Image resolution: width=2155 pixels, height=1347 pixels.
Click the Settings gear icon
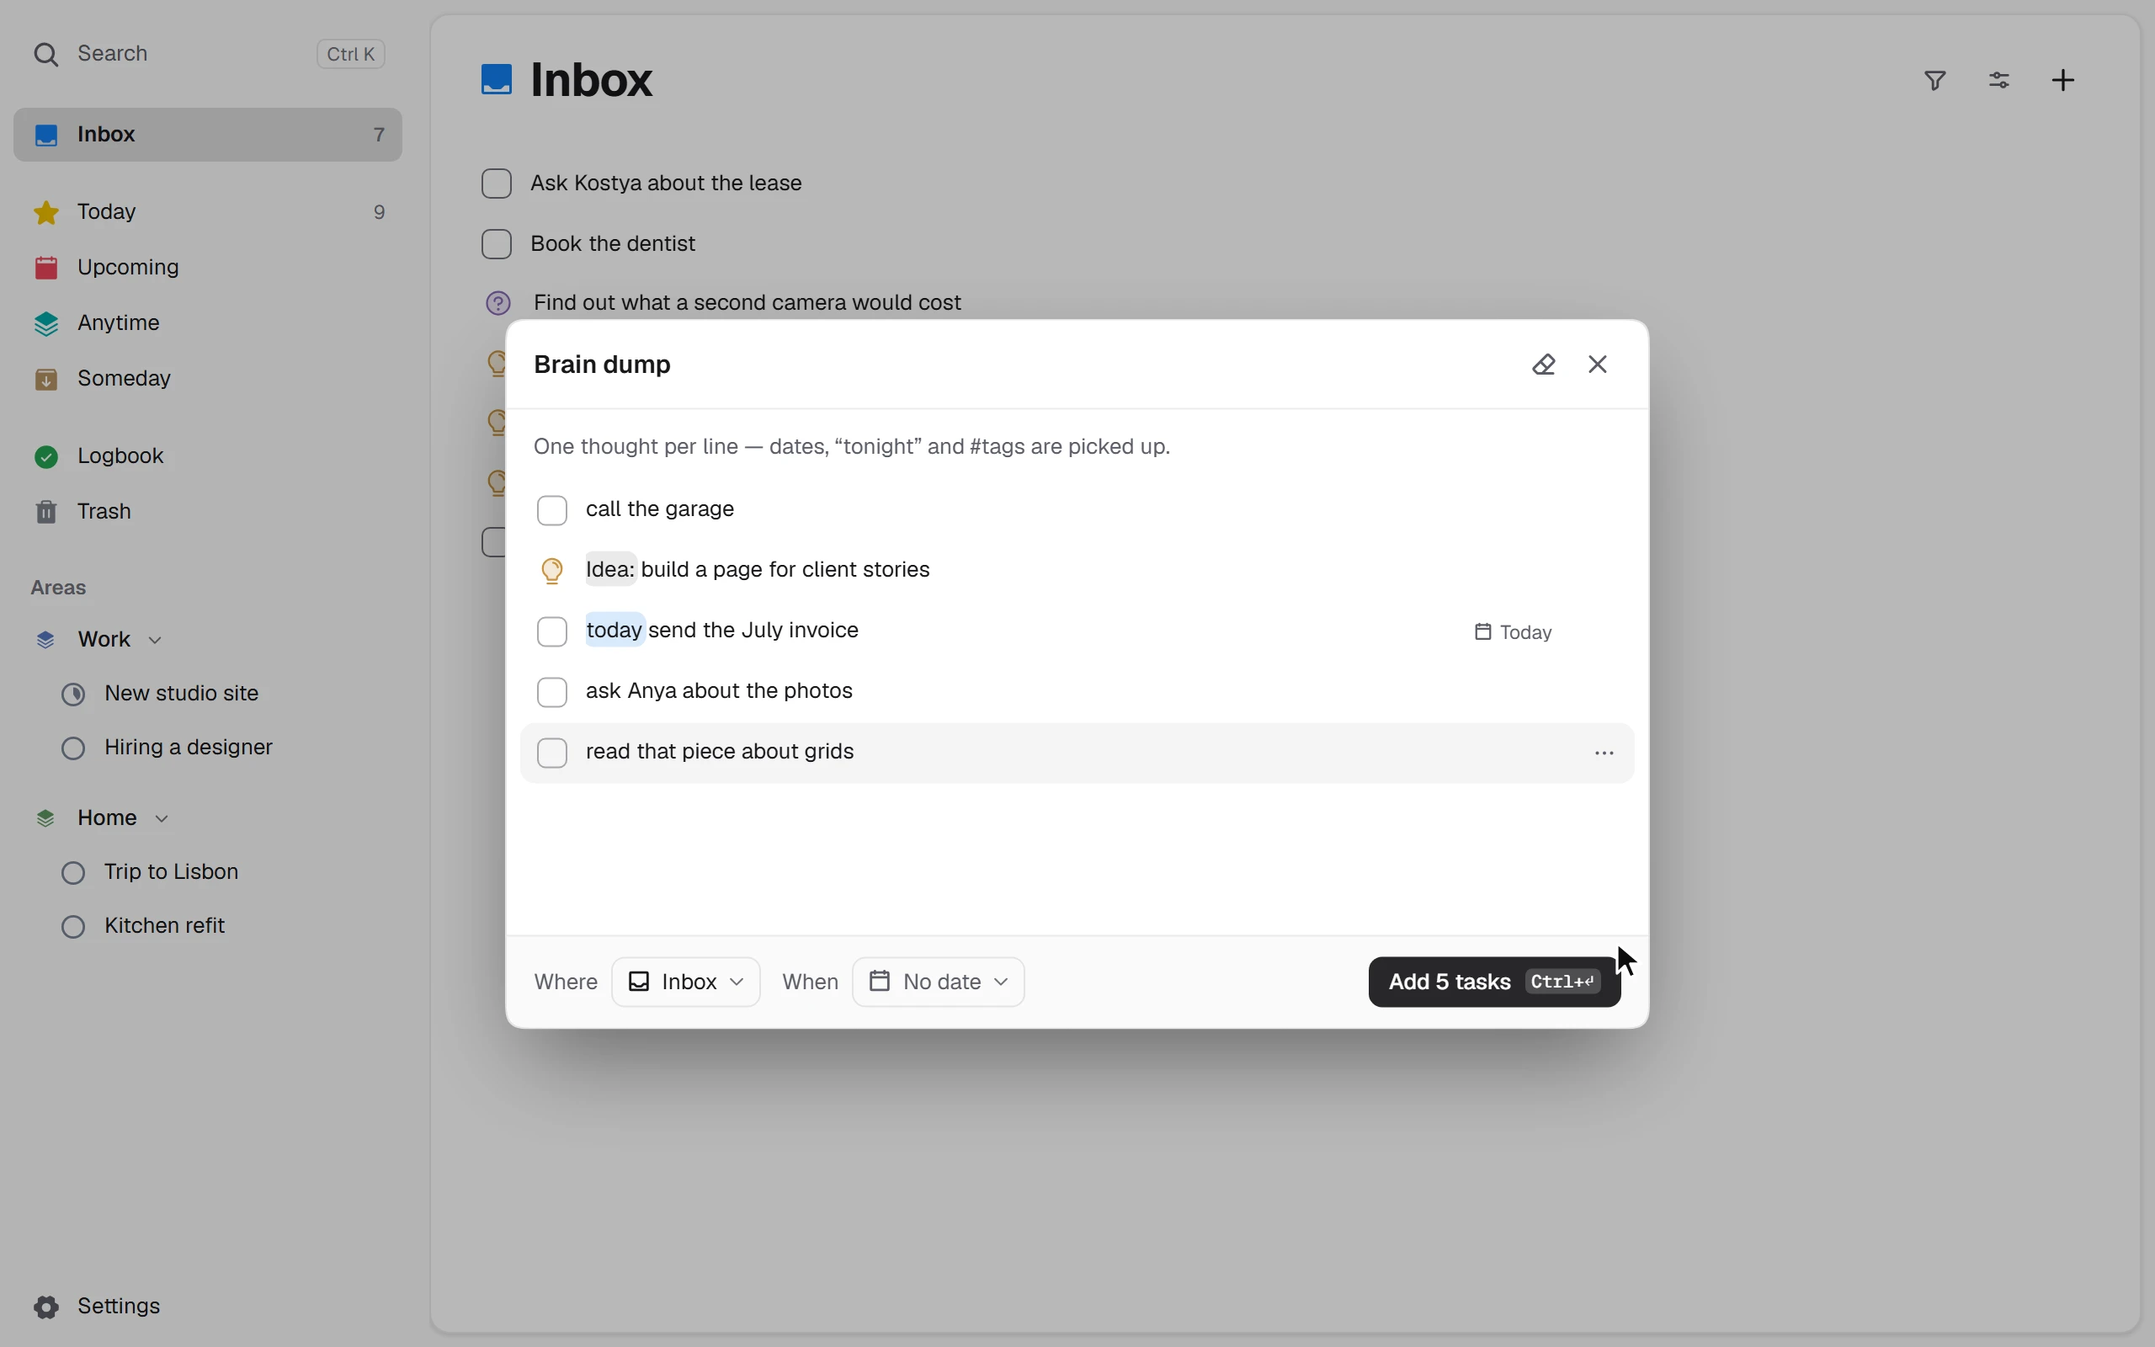coord(46,1307)
